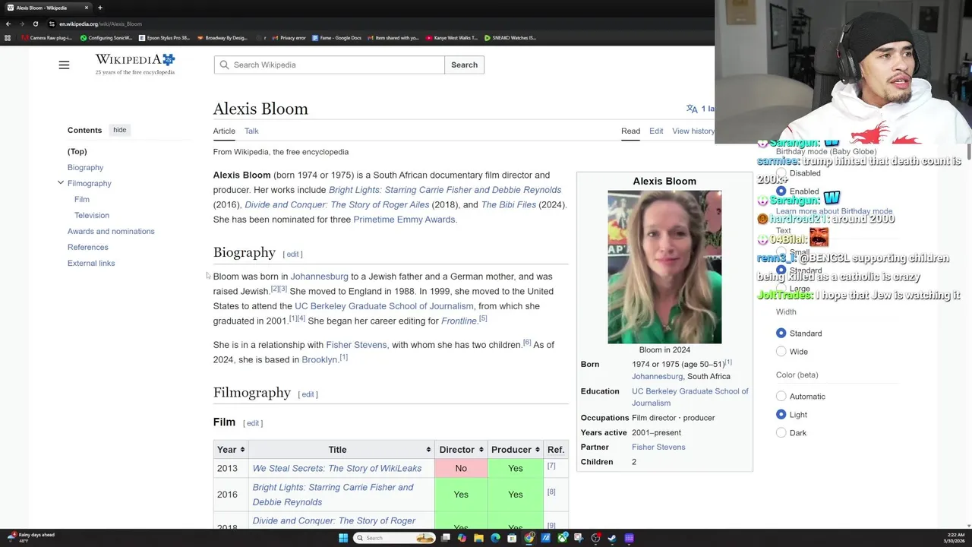Select the Read tab
972x547 pixels.
630,131
